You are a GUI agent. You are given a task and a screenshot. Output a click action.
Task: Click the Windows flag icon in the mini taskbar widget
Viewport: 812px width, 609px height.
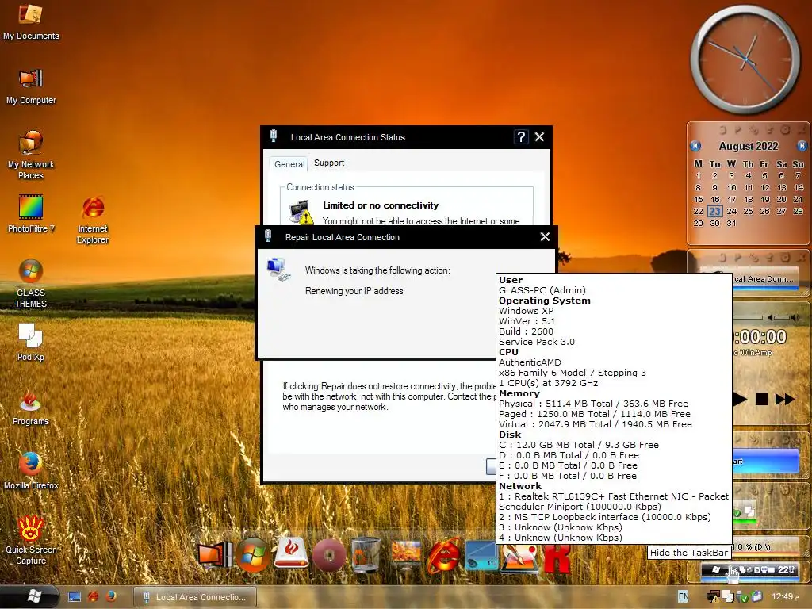click(x=716, y=569)
